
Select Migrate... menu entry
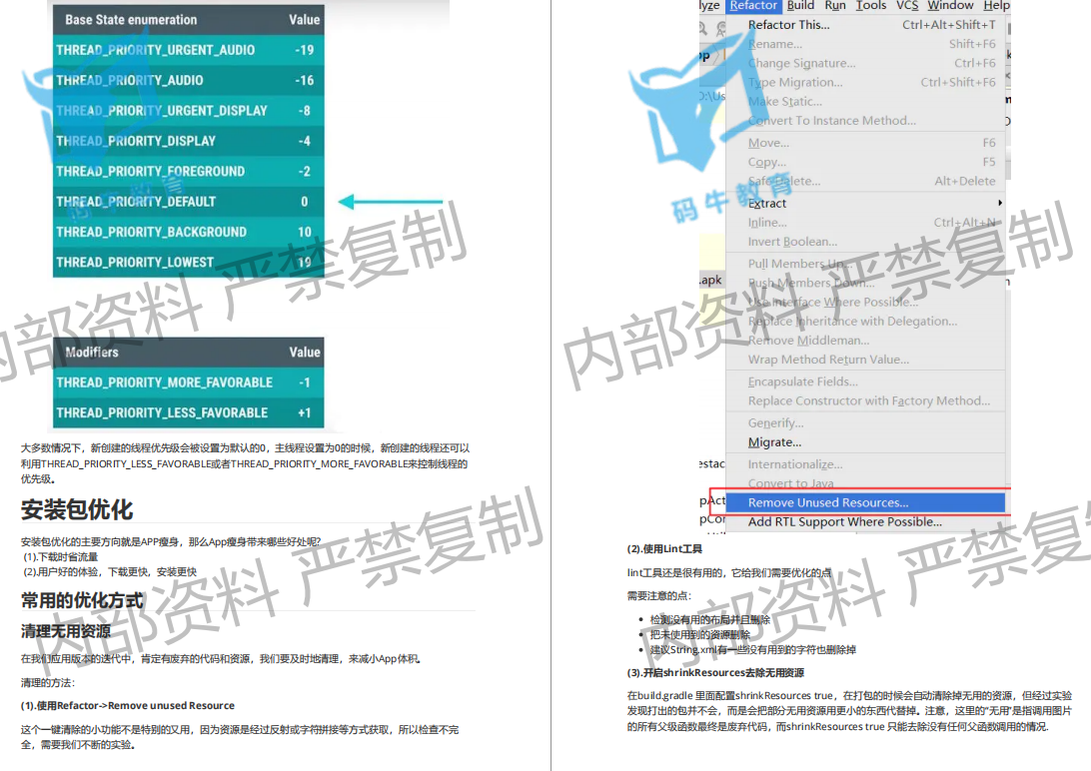(865, 442)
